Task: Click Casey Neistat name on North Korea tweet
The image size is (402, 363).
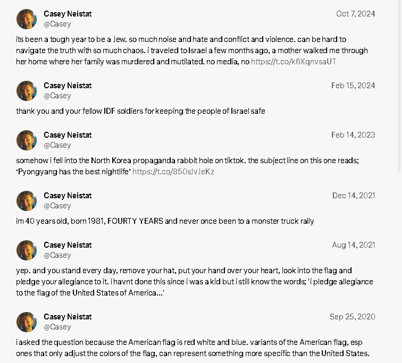Action: pyautogui.click(x=68, y=135)
